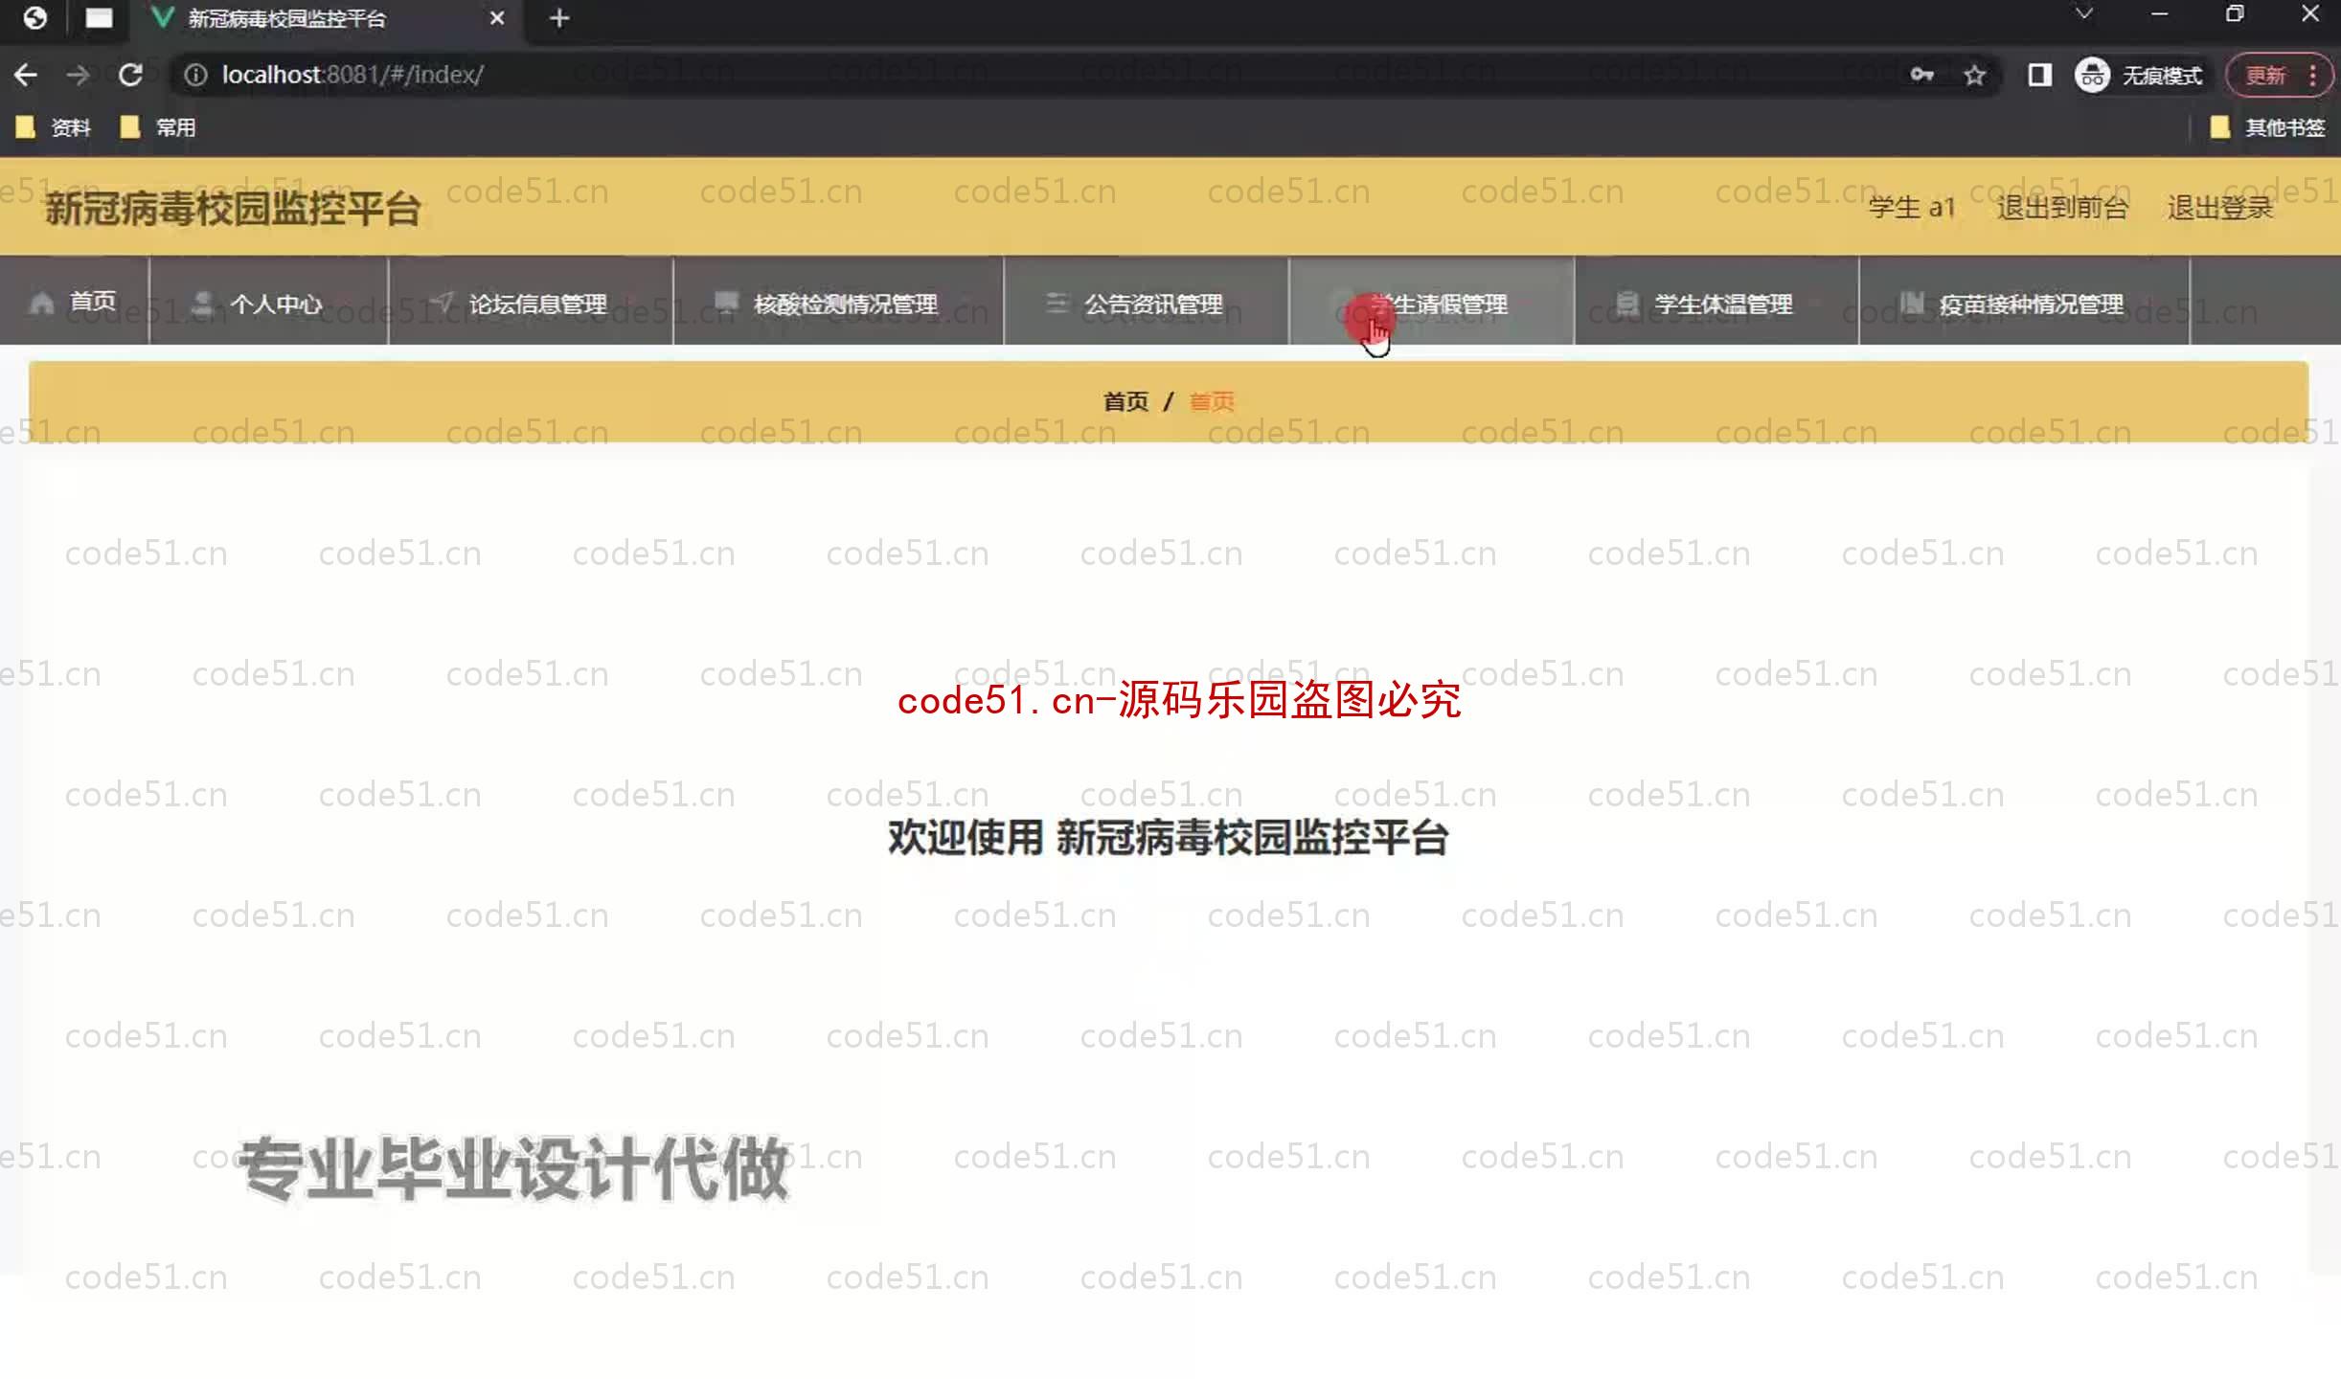Click the 新冠病毒校园监控平台 header title
The width and height of the screenshot is (2341, 1379).
(x=233, y=208)
